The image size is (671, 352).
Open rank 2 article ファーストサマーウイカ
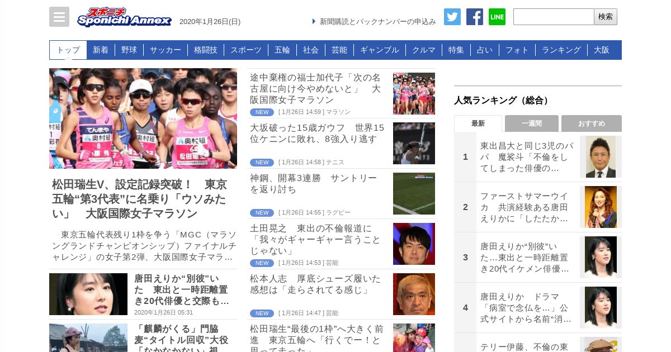point(524,207)
